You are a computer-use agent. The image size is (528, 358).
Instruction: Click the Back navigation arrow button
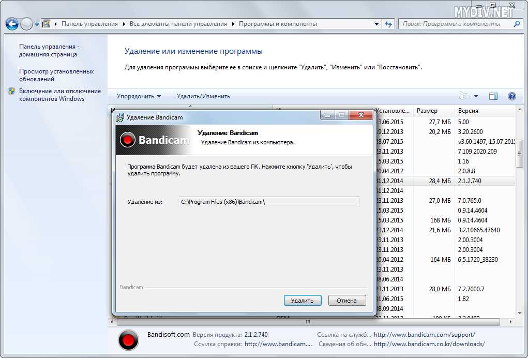[12, 24]
